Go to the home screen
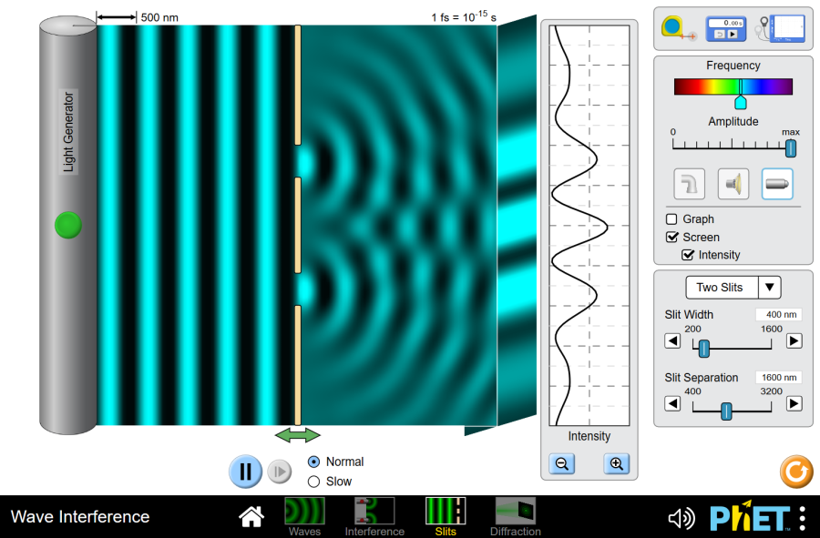This screenshot has height=538, width=820. [x=251, y=516]
